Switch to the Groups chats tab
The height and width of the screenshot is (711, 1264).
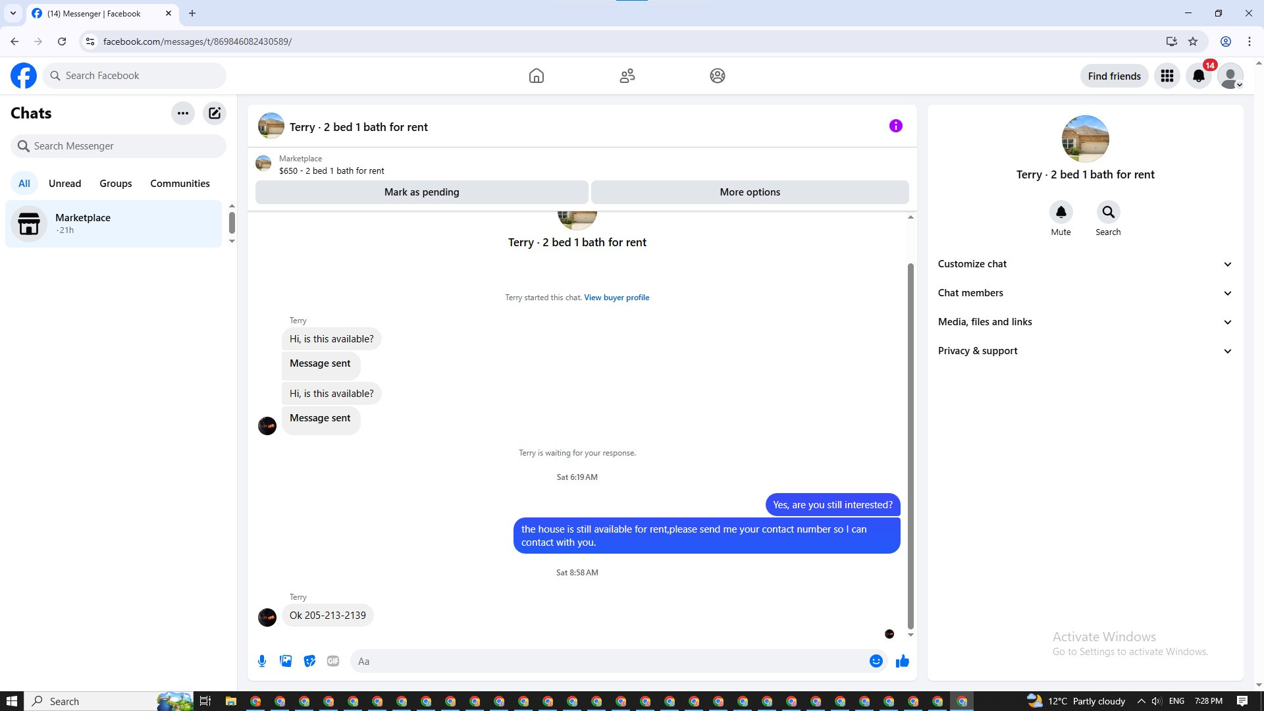[x=116, y=184]
